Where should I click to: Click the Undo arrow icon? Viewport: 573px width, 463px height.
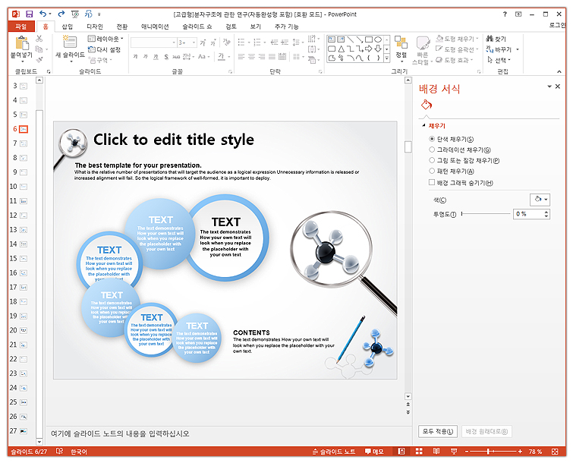tap(43, 14)
